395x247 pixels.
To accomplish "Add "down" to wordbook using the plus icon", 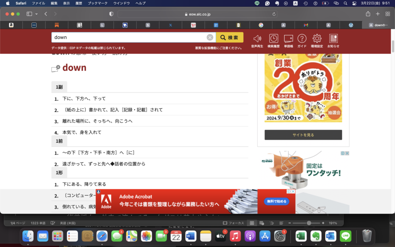I will (56, 68).
